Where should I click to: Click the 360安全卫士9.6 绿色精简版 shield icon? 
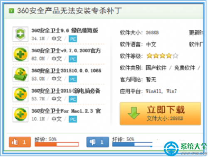pos(20,34)
